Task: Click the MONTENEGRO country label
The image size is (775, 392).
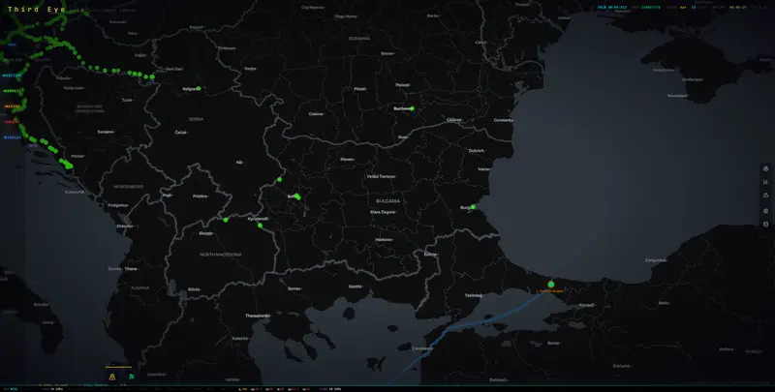Action: pos(129,187)
